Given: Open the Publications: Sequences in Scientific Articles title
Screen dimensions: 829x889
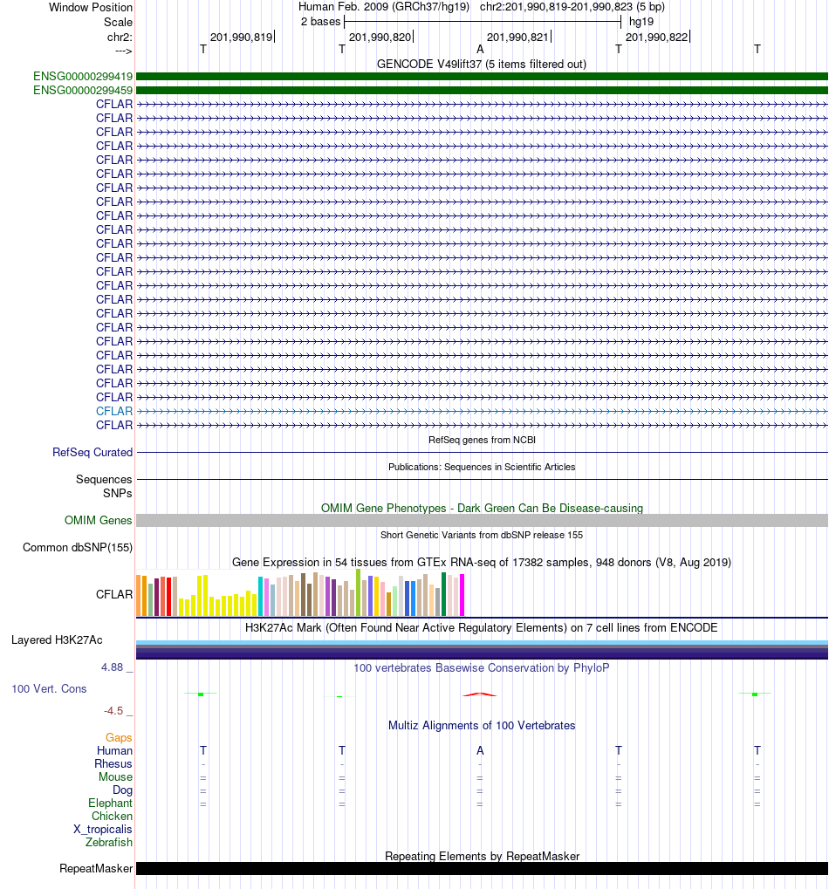Looking at the screenshot, I should 482,467.
